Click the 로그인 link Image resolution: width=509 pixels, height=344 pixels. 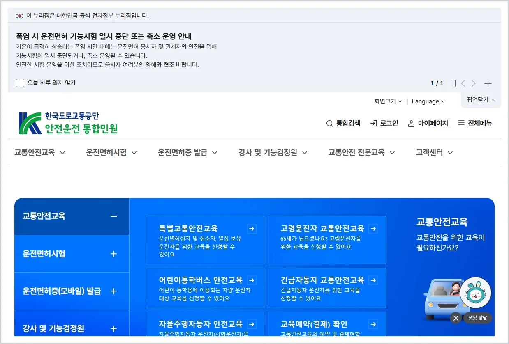pyautogui.click(x=384, y=123)
